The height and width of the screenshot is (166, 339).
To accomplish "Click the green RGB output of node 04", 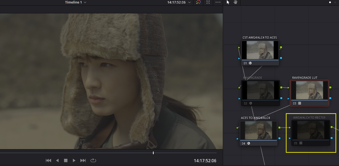I will (x=279, y=128).
